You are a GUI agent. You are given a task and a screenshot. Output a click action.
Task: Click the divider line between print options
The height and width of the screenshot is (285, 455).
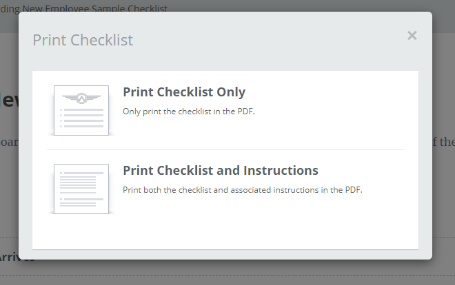[225, 150]
